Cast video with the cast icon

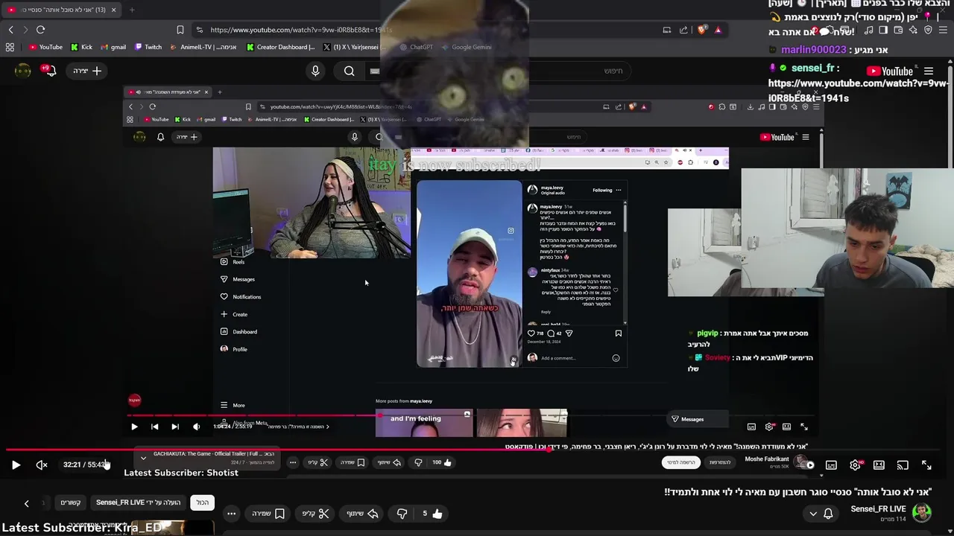(903, 465)
